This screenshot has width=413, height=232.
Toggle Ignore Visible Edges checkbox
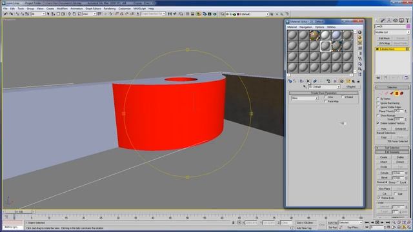(x=378, y=107)
